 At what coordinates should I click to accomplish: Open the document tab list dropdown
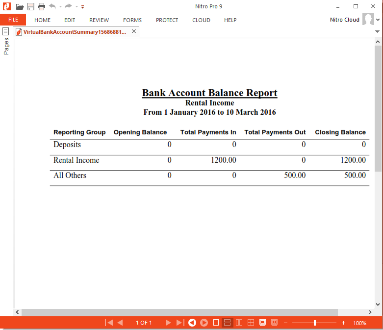pyautogui.click(x=377, y=31)
